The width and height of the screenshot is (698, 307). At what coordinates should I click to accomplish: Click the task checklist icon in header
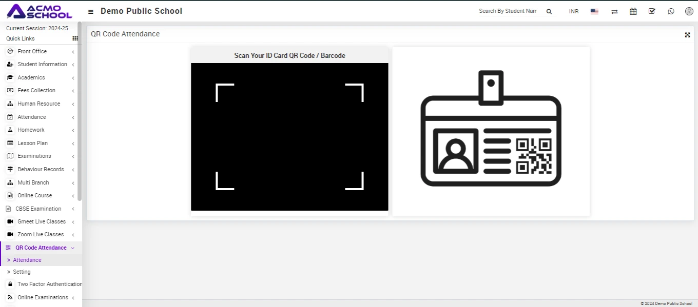coord(652,11)
